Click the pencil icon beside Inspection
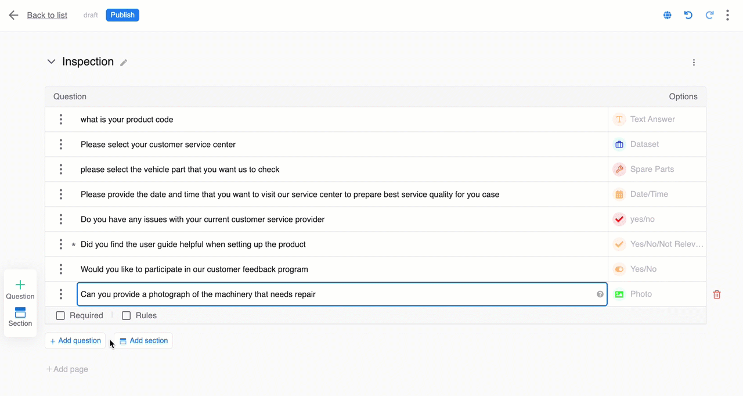The image size is (743, 396). 124,63
